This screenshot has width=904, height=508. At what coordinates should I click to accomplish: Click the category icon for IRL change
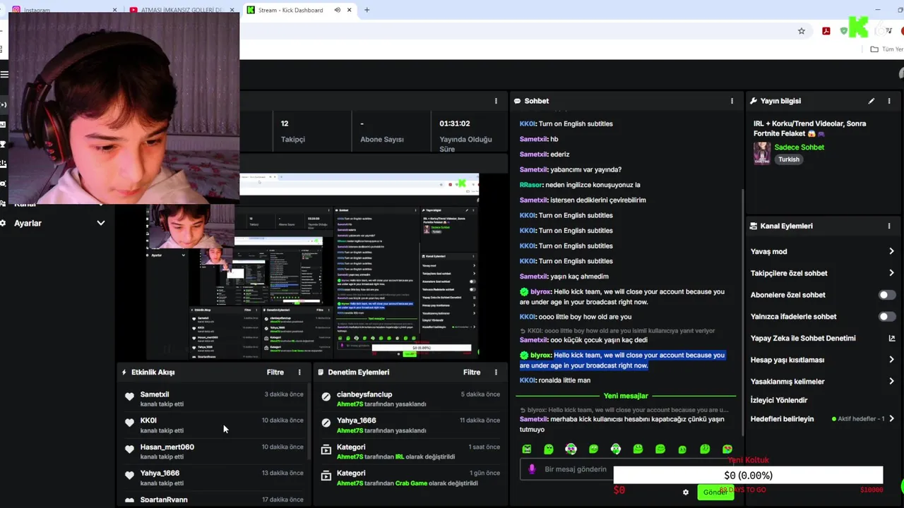pyautogui.click(x=326, y=449)
